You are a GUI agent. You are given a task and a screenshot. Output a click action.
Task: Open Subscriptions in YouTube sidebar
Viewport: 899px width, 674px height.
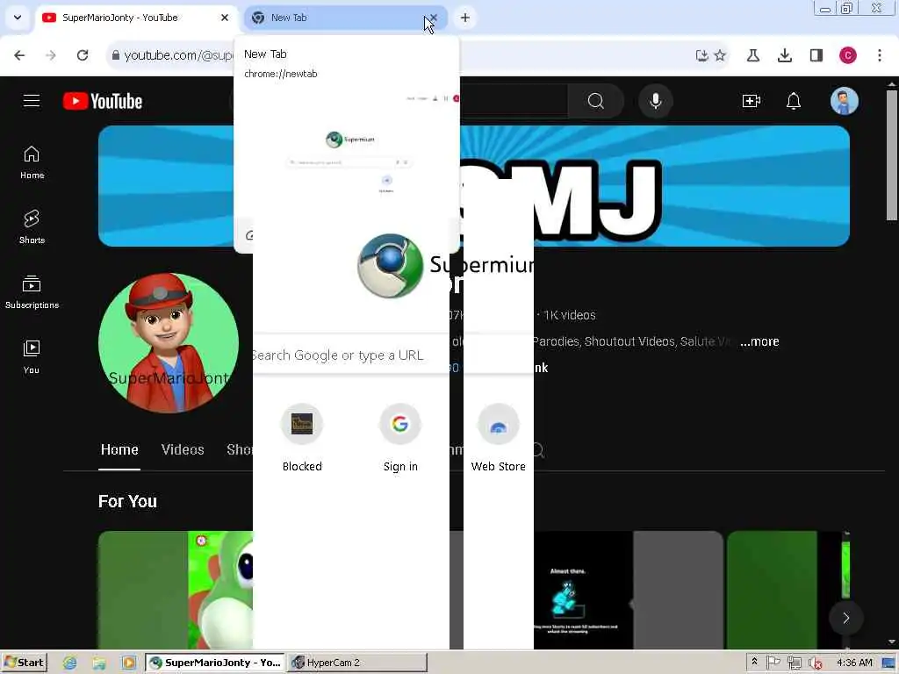[32, 292]
